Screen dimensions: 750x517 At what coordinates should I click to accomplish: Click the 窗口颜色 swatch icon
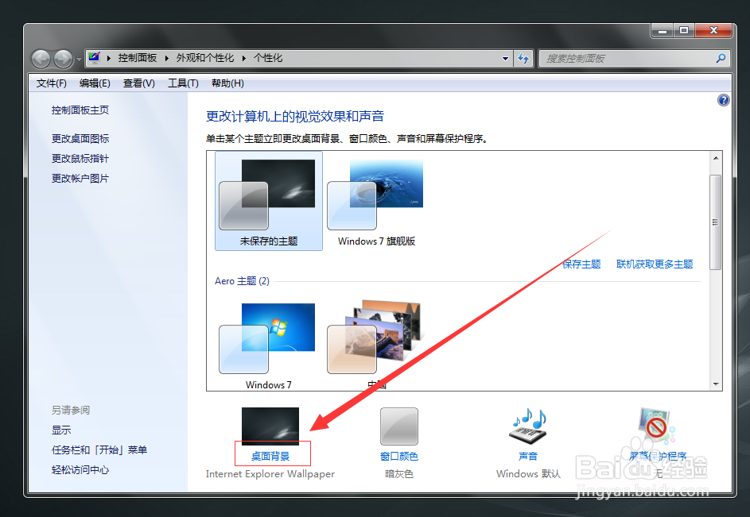399,426
